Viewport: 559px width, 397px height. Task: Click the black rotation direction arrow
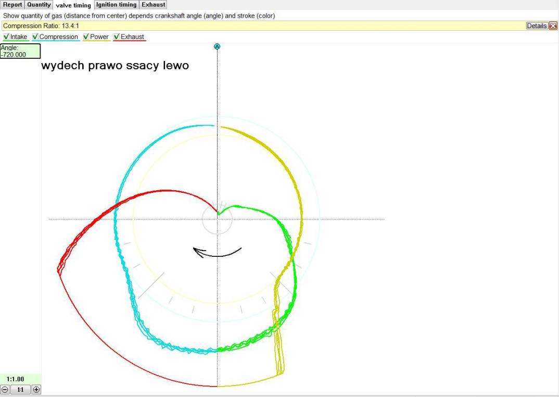(x=217, y=253)
